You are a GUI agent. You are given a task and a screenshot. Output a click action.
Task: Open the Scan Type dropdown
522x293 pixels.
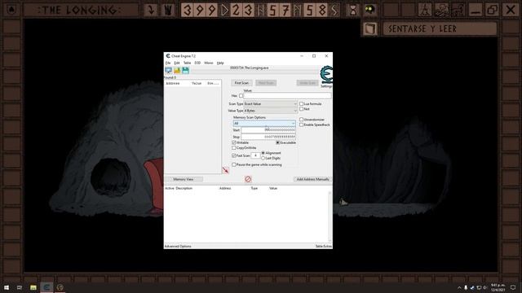(270, 104)
